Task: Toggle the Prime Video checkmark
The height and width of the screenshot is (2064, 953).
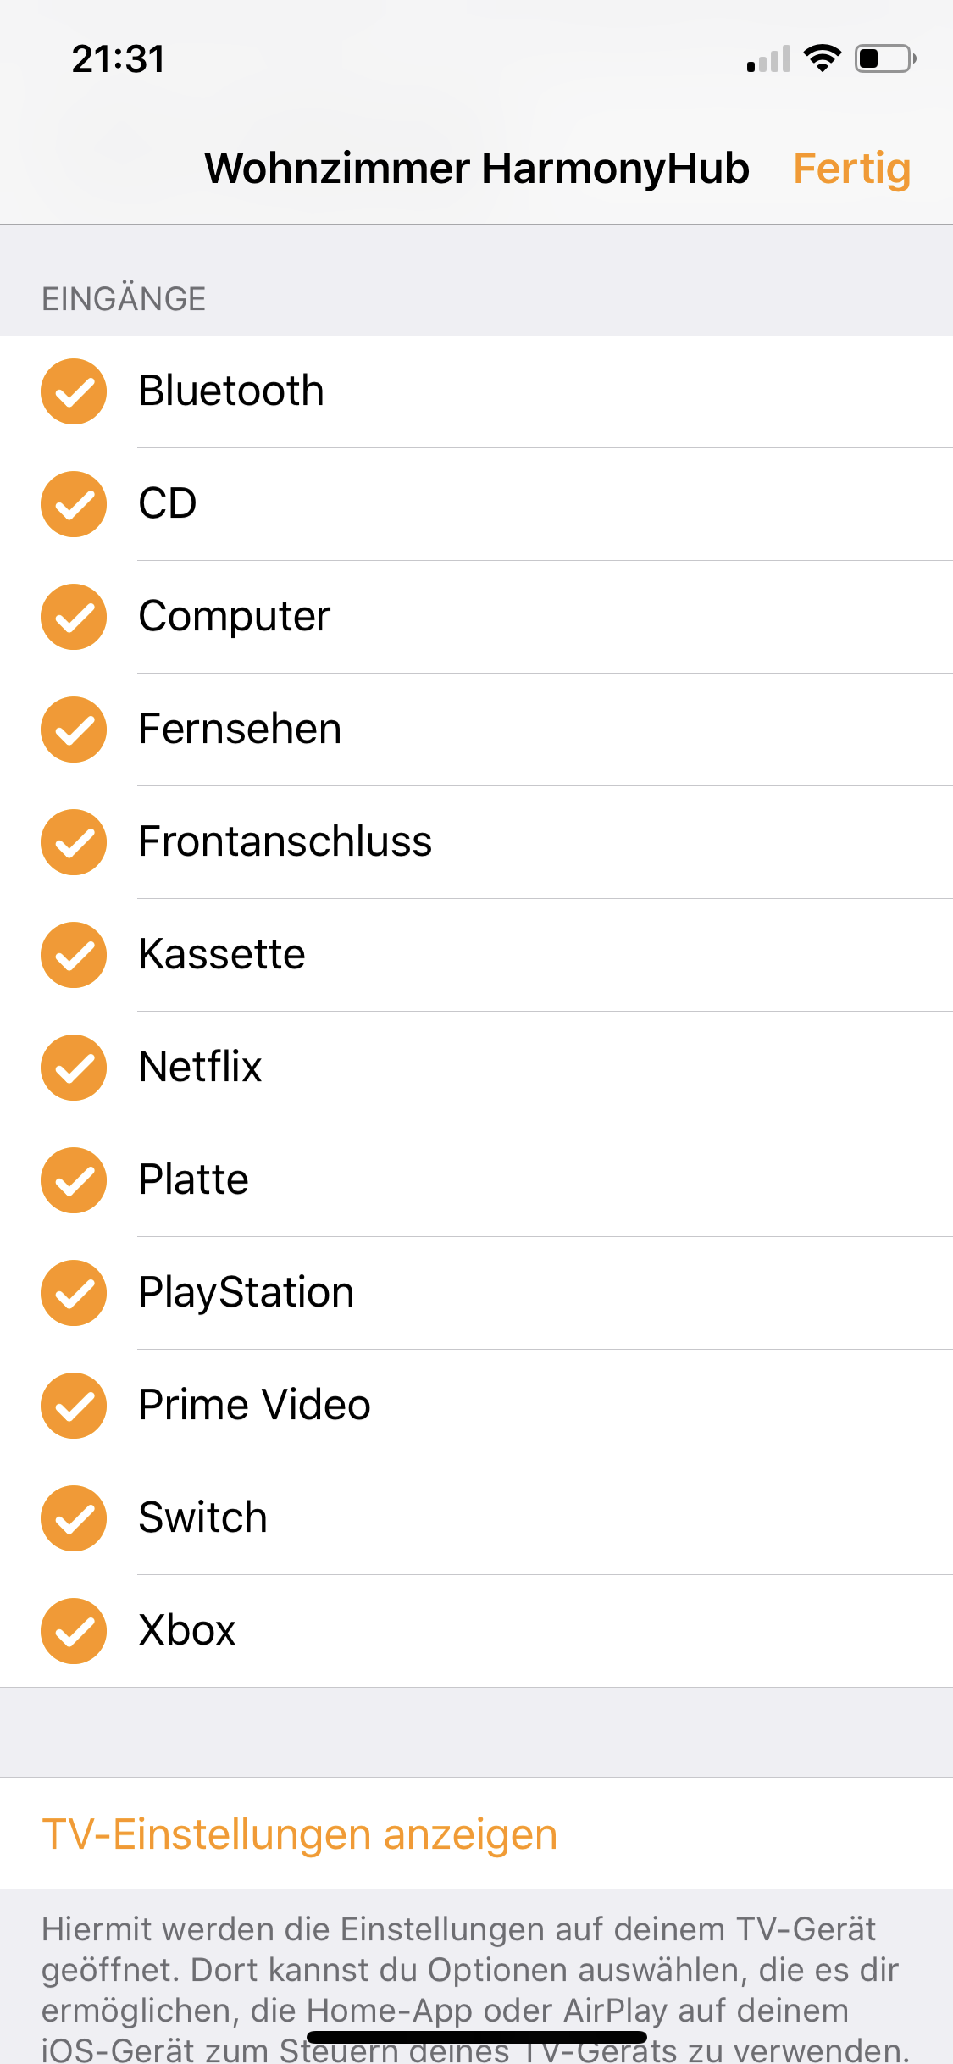Action: 74,1406
